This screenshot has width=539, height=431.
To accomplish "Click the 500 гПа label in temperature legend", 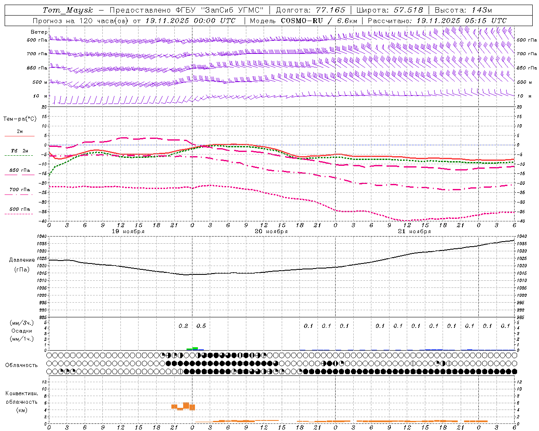I will 20,209.
